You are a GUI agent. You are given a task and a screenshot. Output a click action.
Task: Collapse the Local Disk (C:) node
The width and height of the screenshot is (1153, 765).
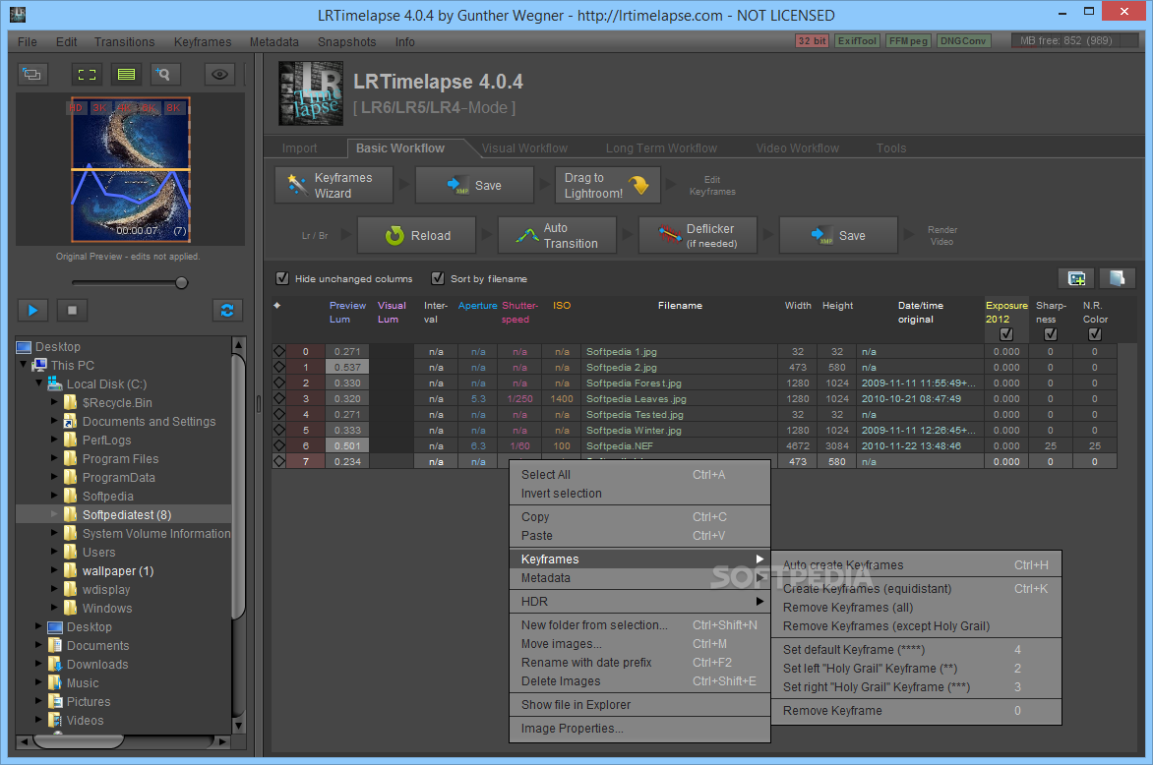pyautogui.click(x=38, y=382)
